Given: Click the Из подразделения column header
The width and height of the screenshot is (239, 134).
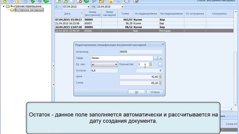Looking at the screenshot, I should click(146, 13).
